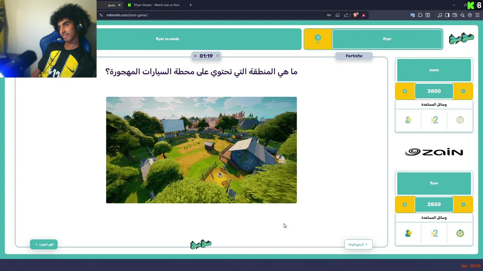The height and width of the screenshot is (271, 483).
Task: Click the Brave Rewards triangle icon
Action: (363, 15)
